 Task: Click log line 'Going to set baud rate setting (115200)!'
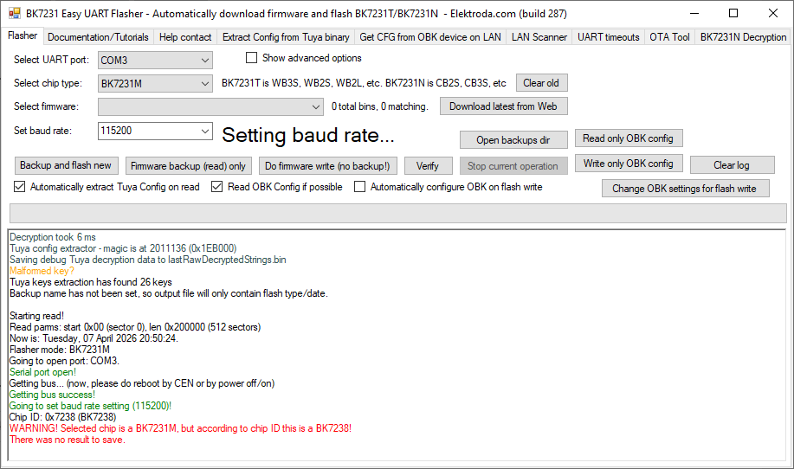click(90, 406)
